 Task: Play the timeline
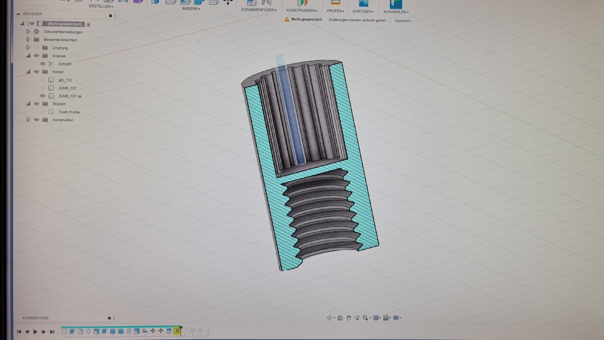coord(35,331)
